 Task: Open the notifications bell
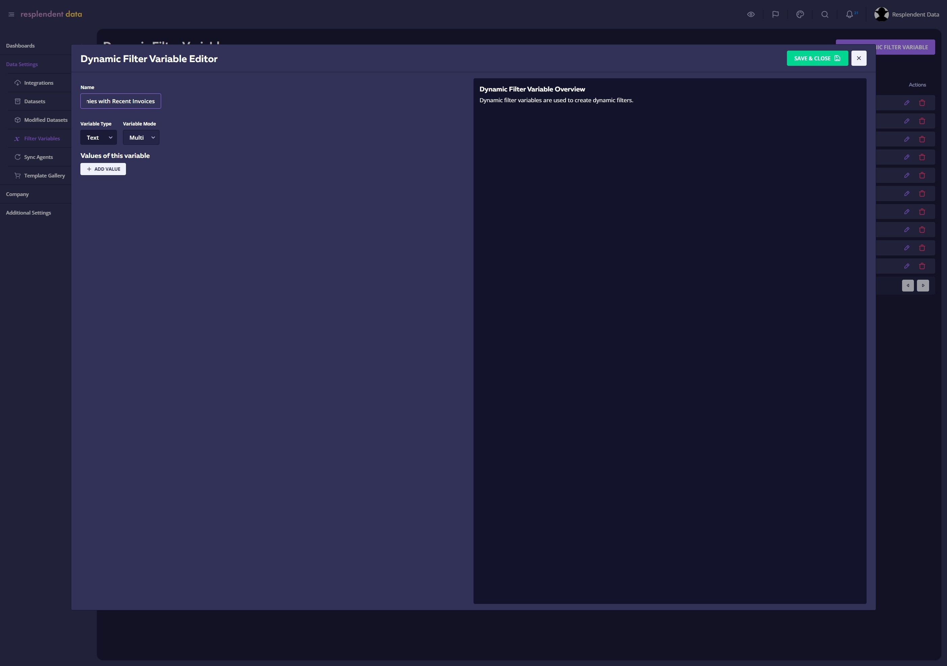[849, 15]
